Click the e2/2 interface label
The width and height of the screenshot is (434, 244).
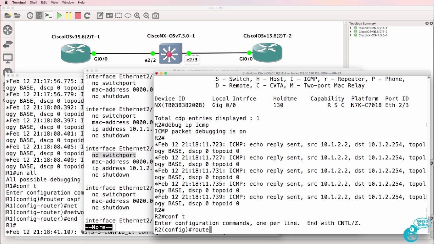coord(150,60)
